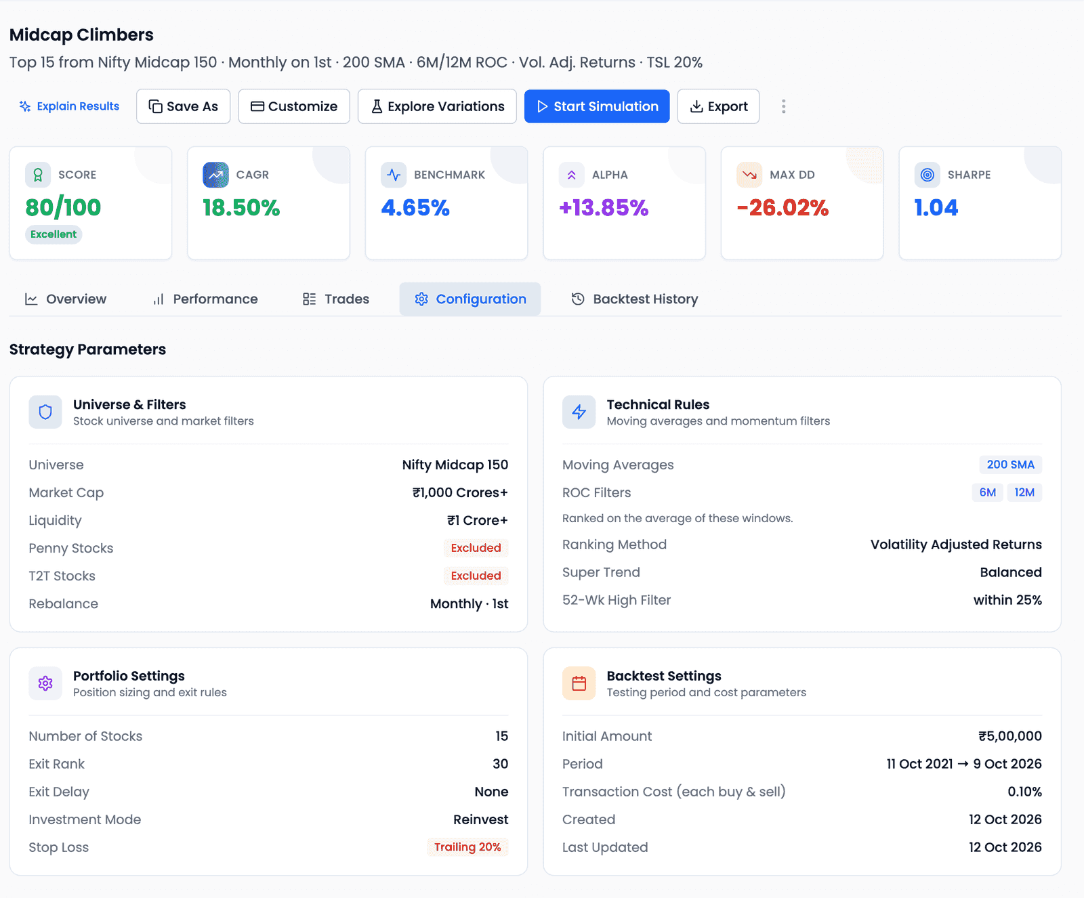
Task: Click the Reinvest investment mode value
Action: (x=480, y=819)
